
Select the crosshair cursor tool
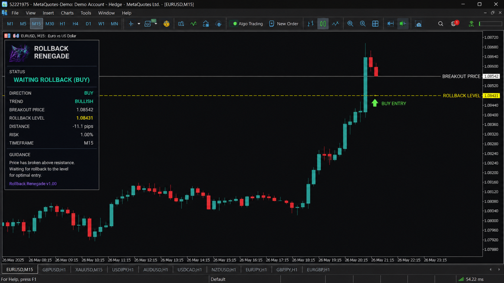click(131, 24)
